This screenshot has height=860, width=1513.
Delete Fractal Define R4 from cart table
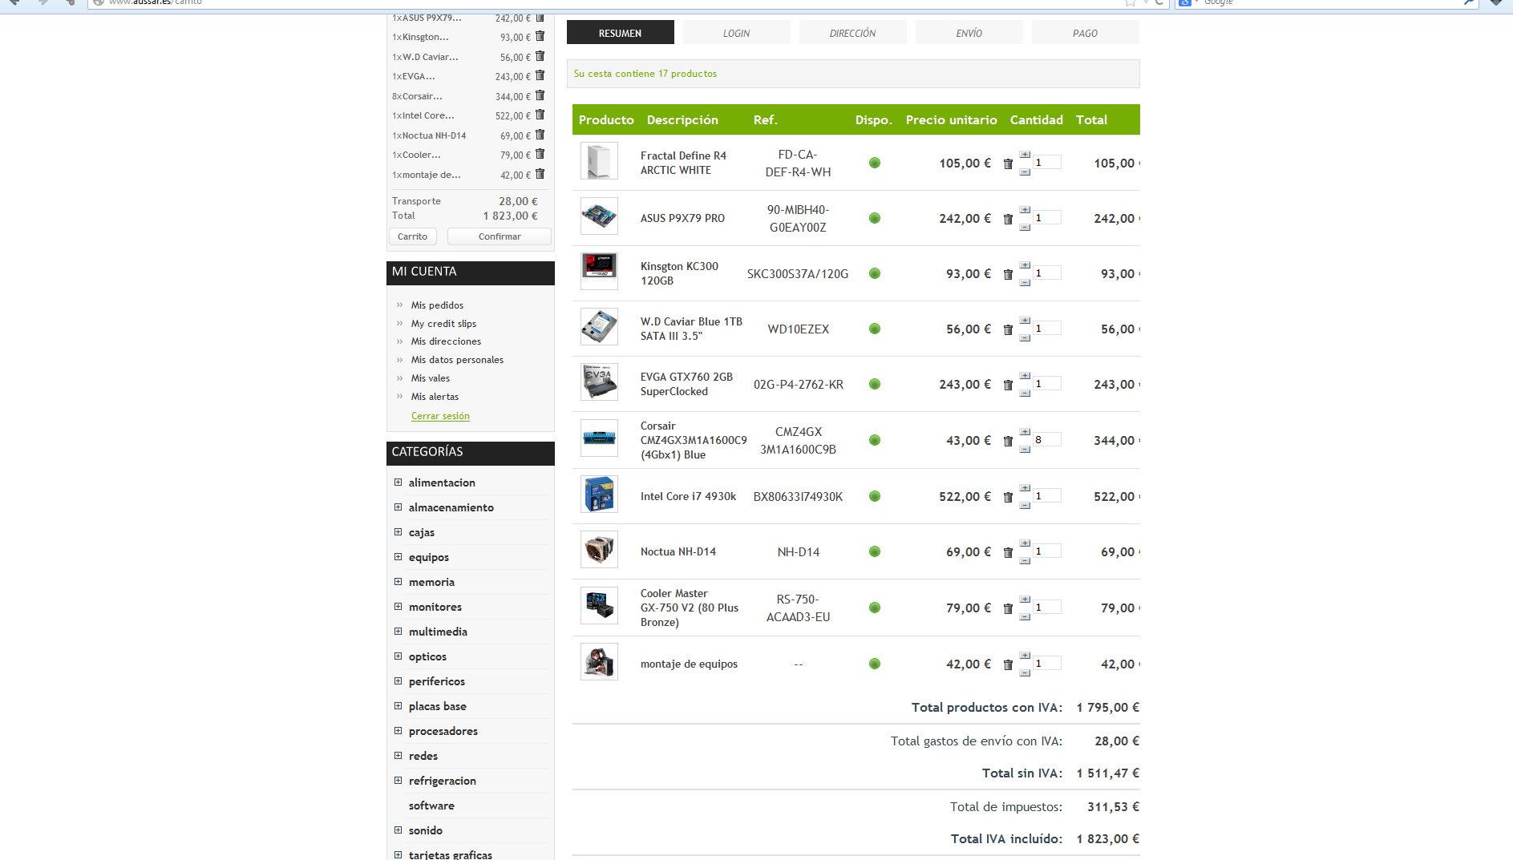[x=1008, y=164]
